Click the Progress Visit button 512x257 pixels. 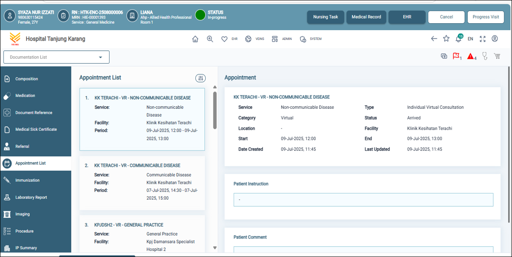(485, 17)
